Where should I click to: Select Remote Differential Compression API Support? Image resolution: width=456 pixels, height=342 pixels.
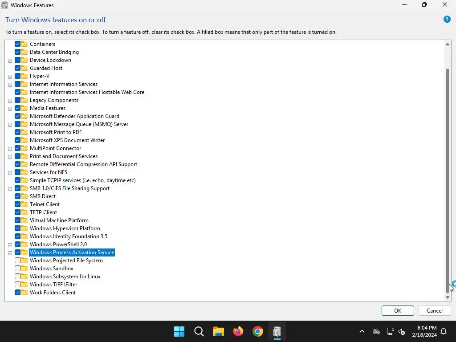click(x=83, y=164)
